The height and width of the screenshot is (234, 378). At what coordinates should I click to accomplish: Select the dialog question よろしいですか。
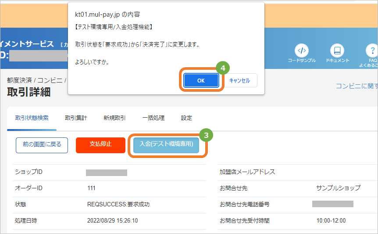tap(93, 62)
